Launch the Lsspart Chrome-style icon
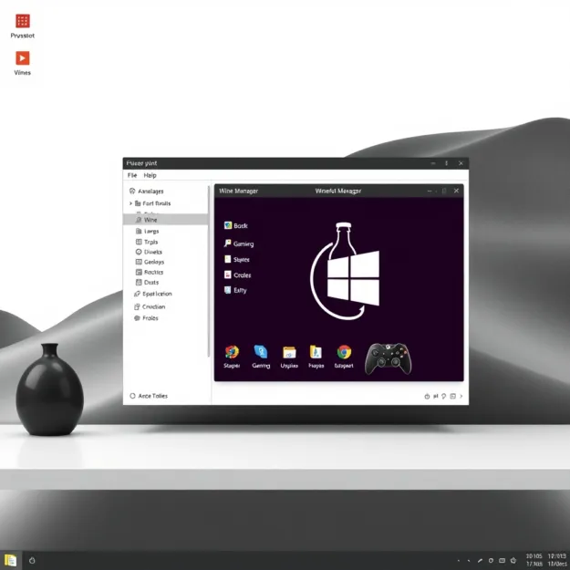Viewport: 570px width, 570px height. pyautogui.click(x=344, y=357)
